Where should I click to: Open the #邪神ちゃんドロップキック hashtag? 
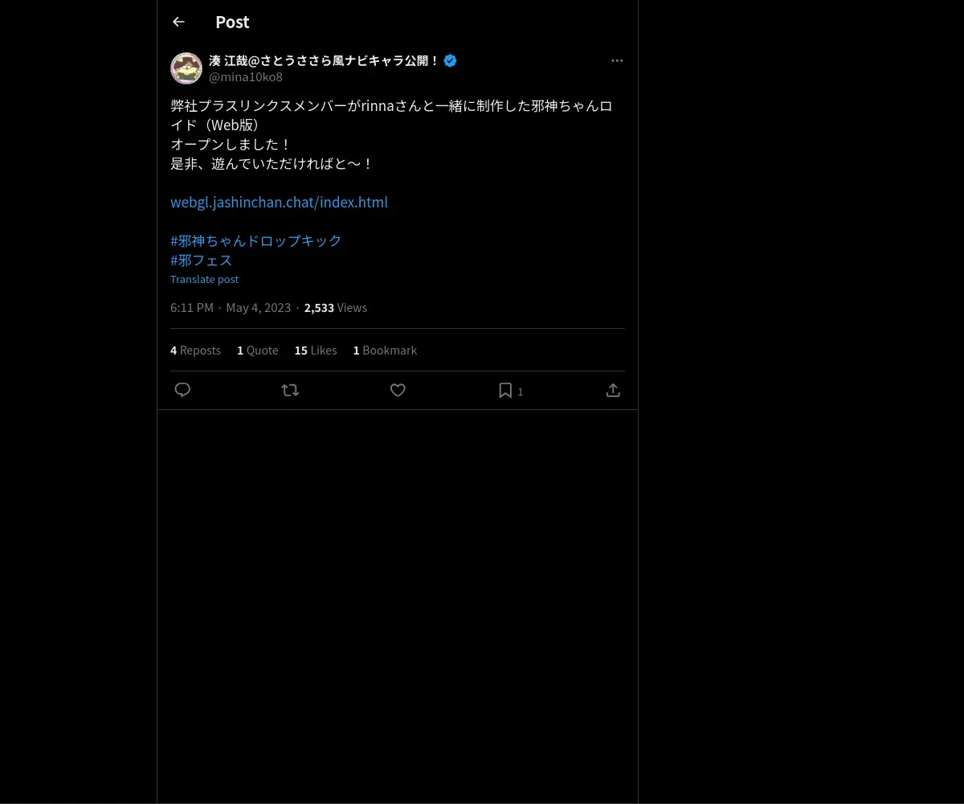(x=256, y=240)
